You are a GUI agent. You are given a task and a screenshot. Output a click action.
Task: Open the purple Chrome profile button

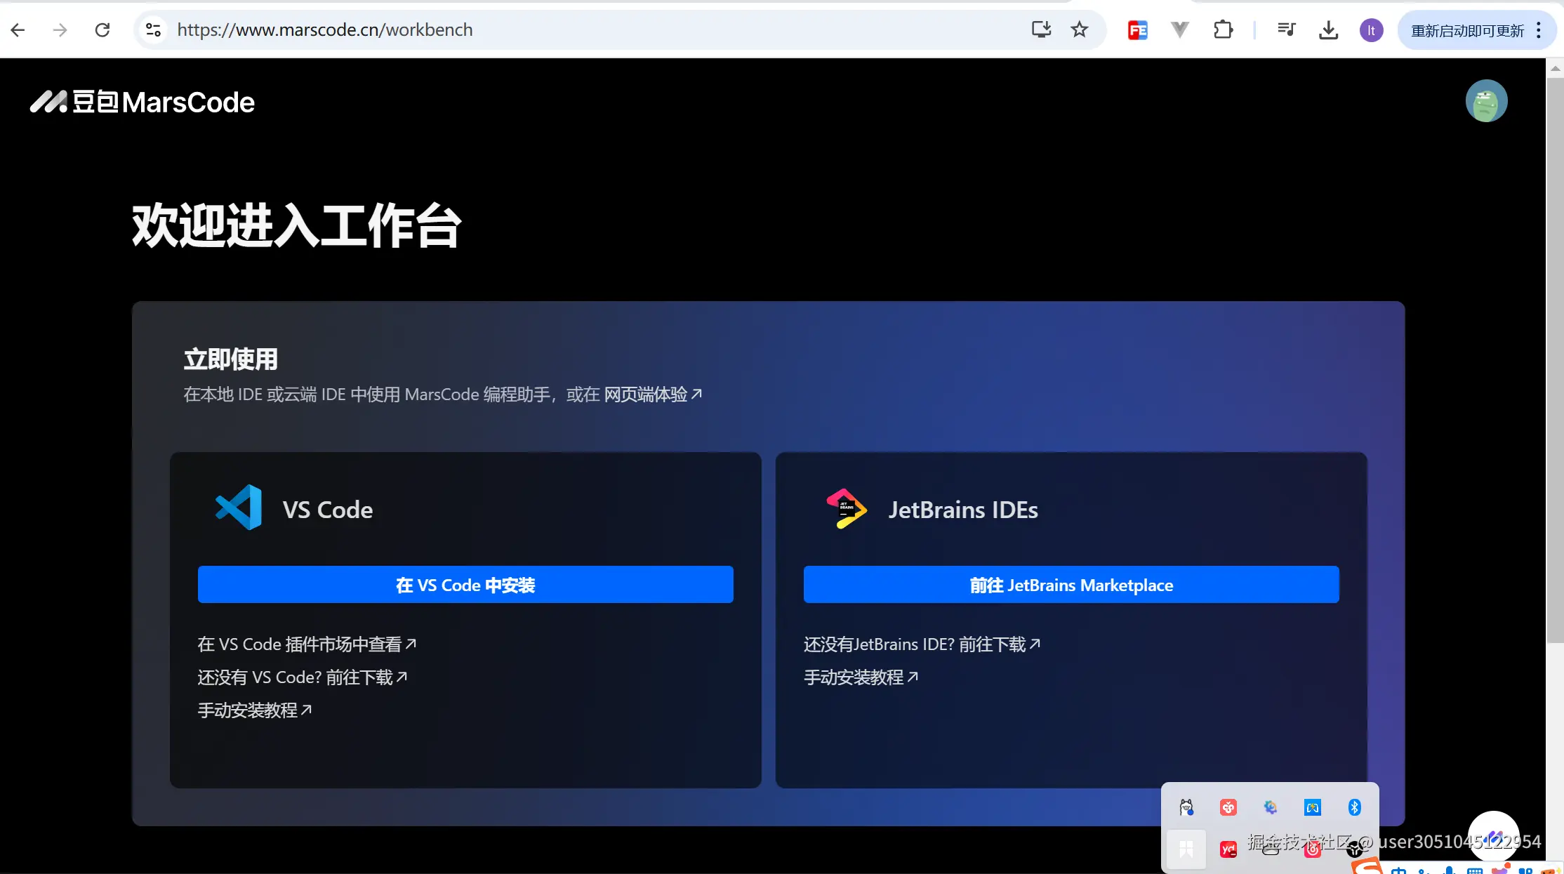[x=1371, y=30]
